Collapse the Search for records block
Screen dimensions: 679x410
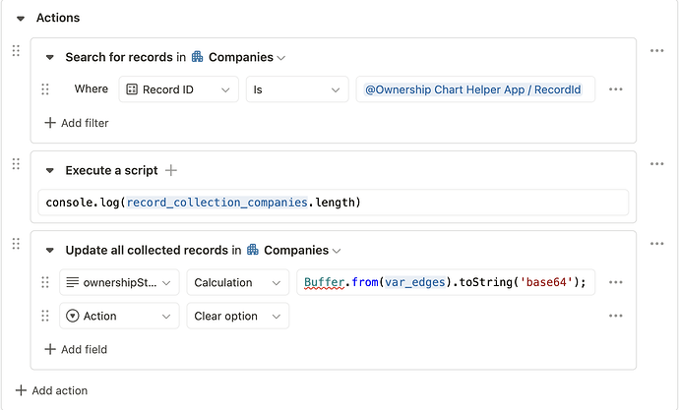[50, 58]
